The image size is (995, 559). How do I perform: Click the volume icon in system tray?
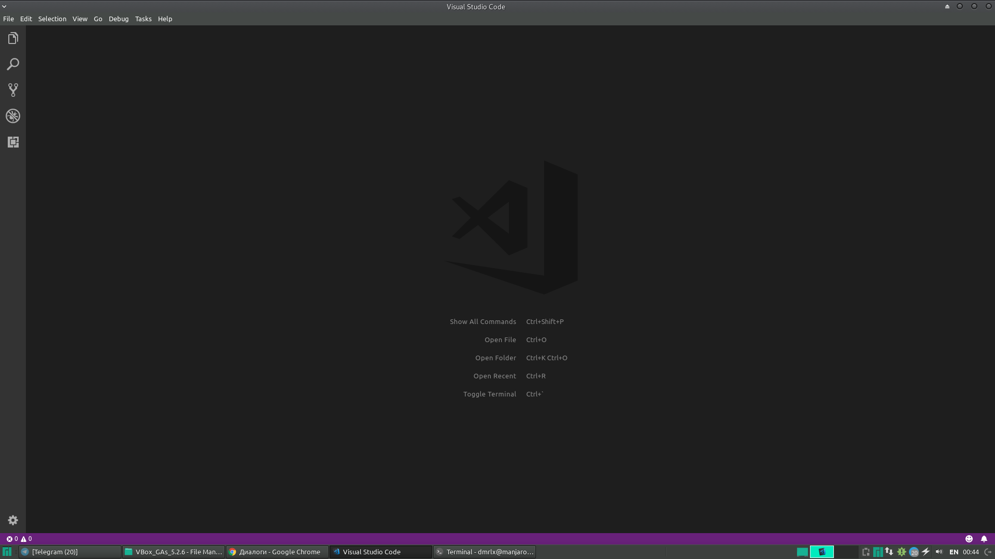(x=939, y=552)
